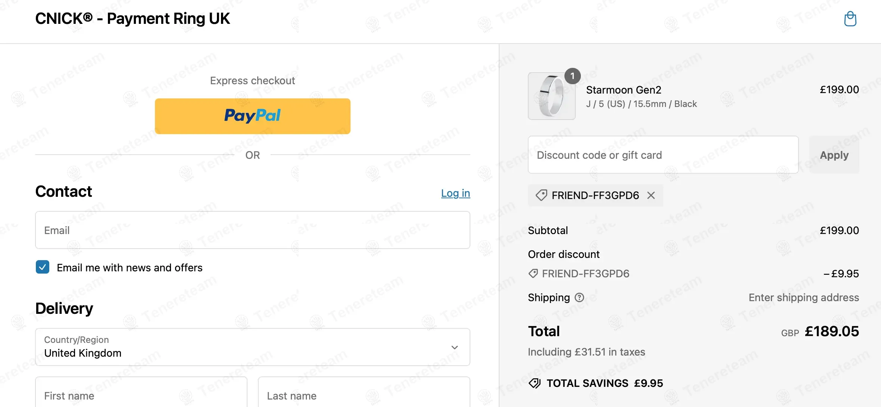This screenshot has height=407, width=881.
Task: Click the Shipping help question mark icon
Action: 579,297
